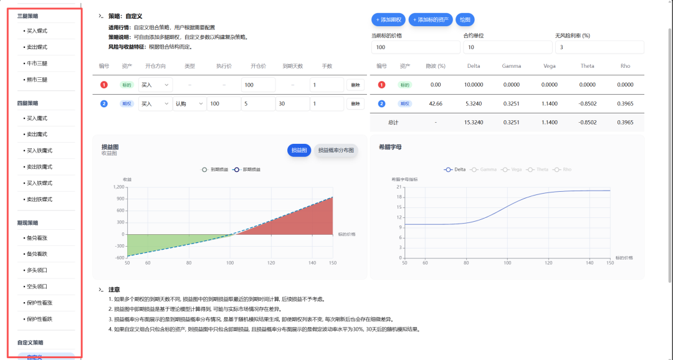This screenshot has height=360, width=673.
Task: Click the 即期损益 legend marker
Action: [x=237, y=169]
